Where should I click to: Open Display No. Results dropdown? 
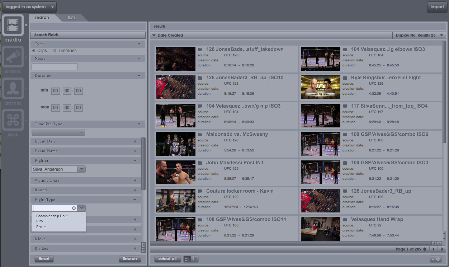click(x=419, y=35)
